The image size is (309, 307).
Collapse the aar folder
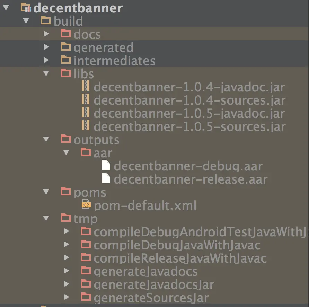(x=66, y=152)
